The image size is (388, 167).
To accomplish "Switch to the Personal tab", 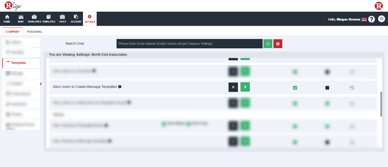I will click(x=35, y=32).
